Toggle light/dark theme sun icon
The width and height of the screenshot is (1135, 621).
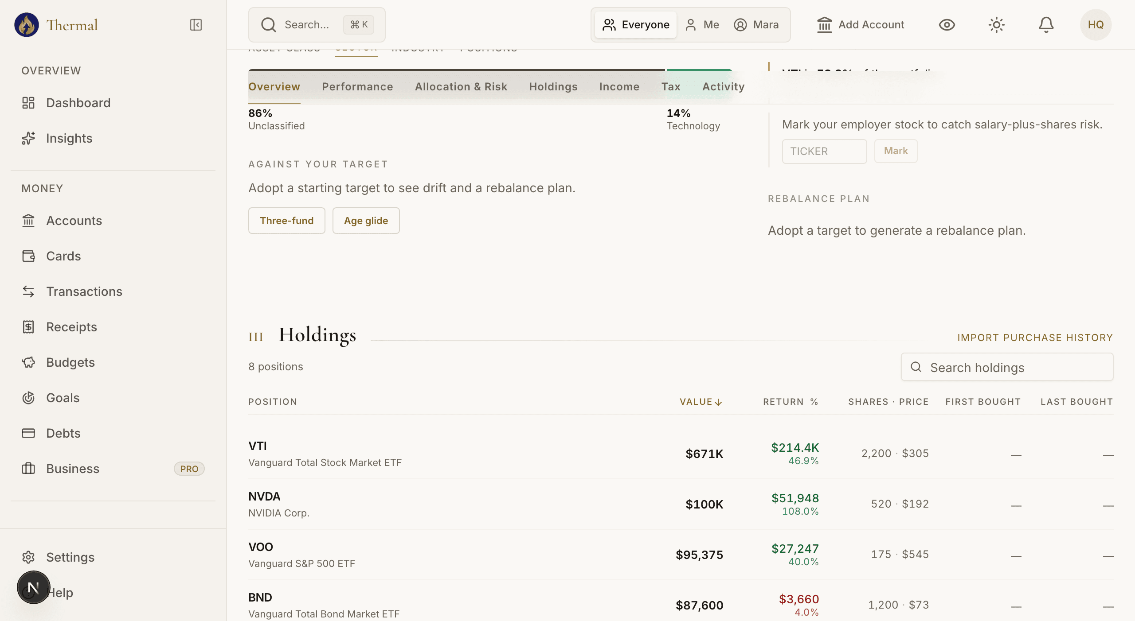pyautogui.click(x=997, y=25)
